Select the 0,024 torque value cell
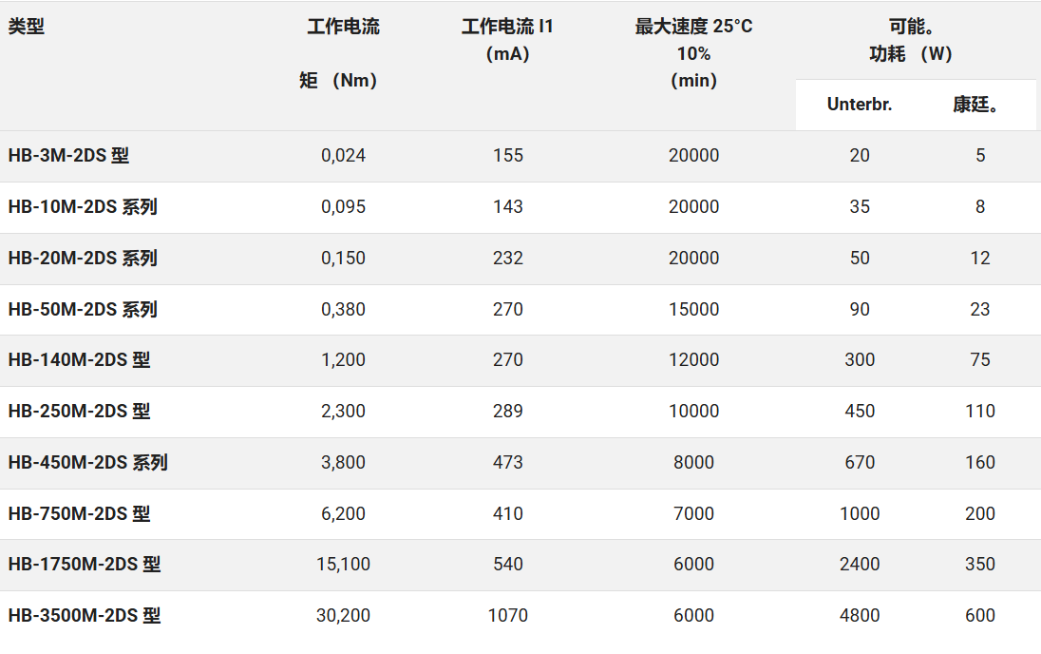 click(343, 156)
